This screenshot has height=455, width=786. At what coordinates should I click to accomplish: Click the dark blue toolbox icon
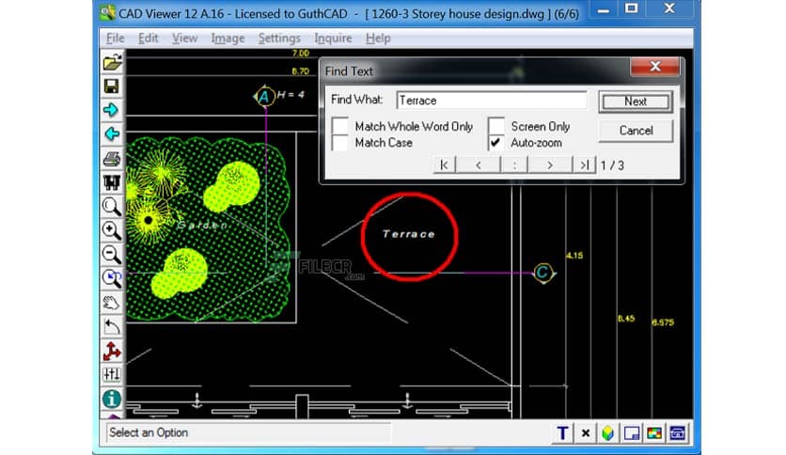(x=677, y=433)
